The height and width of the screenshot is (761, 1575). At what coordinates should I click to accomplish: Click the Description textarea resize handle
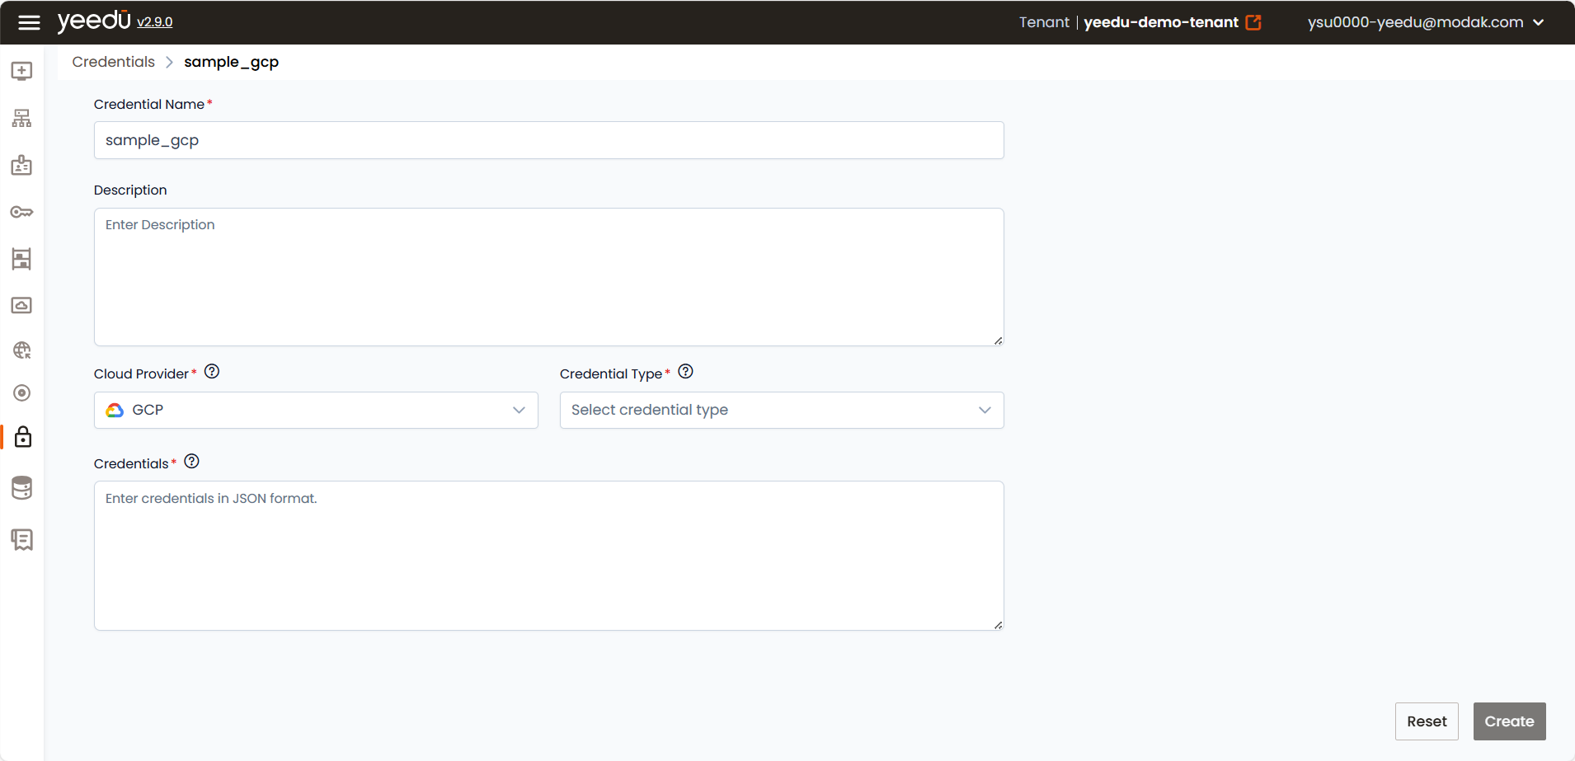point(998,341)
